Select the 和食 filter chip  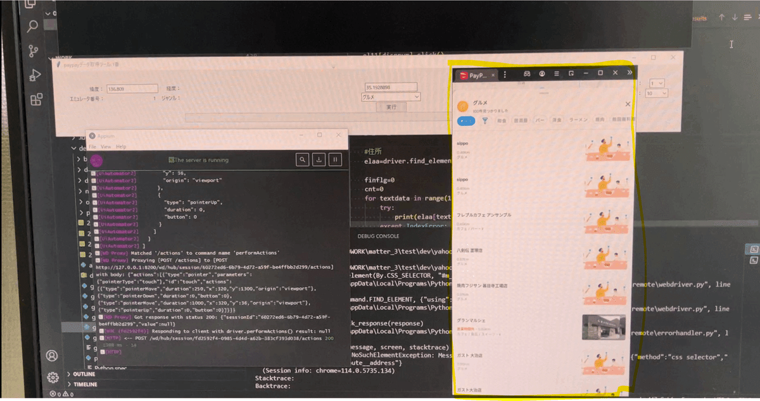[x=502, y=120]
